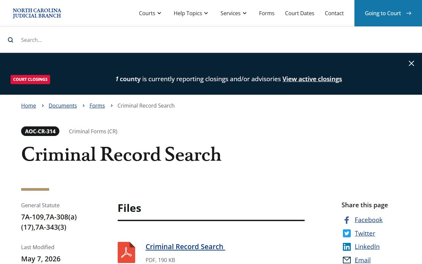Expand the Courts dropdown menu

click(150, 13)
